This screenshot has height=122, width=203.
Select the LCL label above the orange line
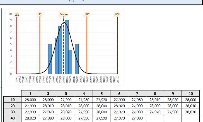coord(40,14)
